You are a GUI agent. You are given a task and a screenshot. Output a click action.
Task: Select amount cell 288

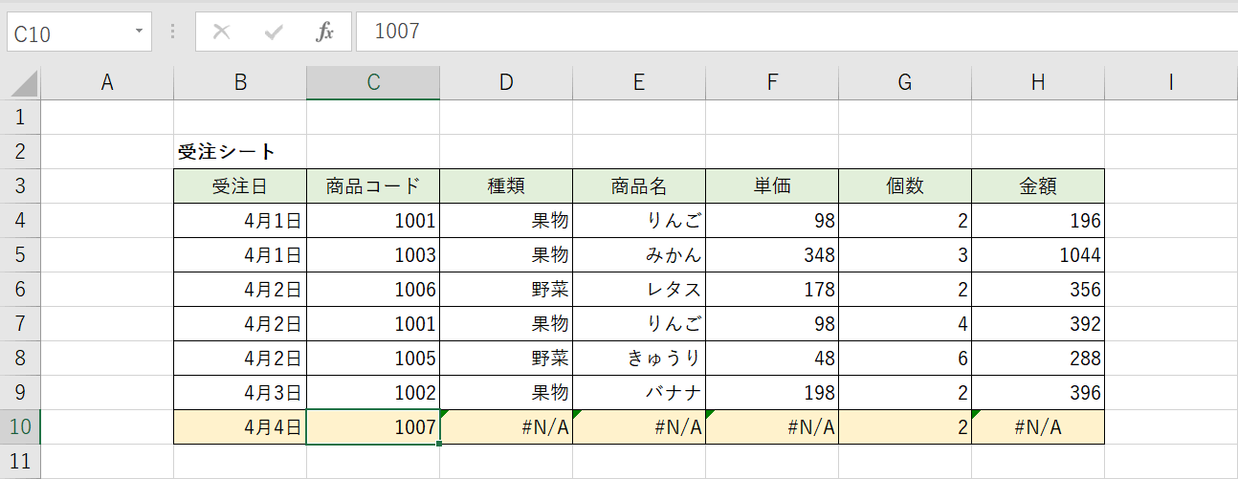[x=1038, y=359]
